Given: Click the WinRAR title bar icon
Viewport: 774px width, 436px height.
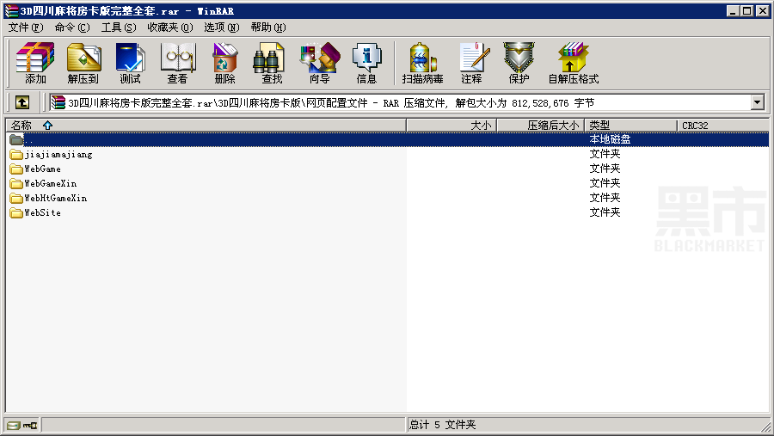Looking at the screenshot, I should tap(11, 10).
